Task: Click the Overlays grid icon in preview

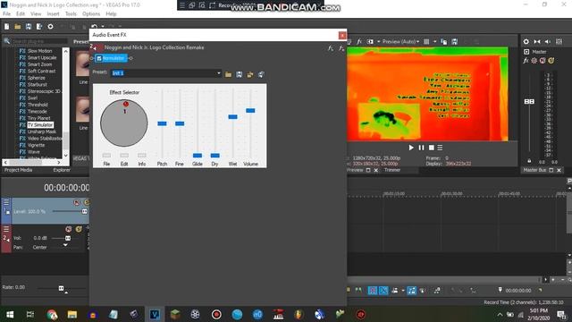Action: click(426, 42)
